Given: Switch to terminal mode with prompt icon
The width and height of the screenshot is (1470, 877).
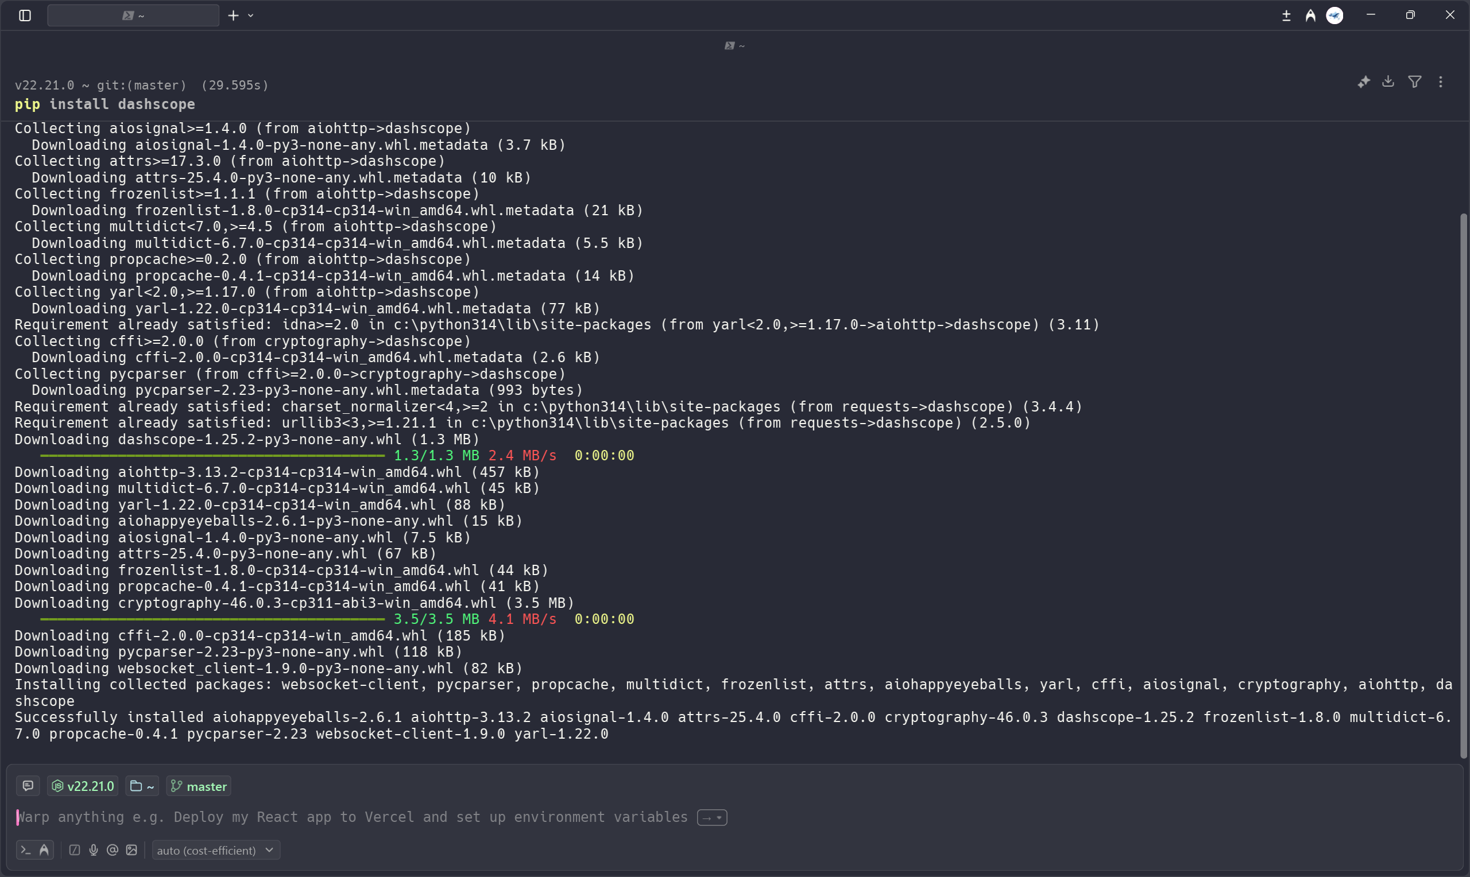Looking at the screenshot, I should (25, 850).
